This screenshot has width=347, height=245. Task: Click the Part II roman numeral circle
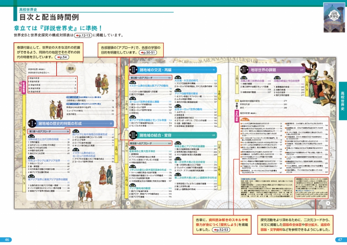[x=133, y=70]
